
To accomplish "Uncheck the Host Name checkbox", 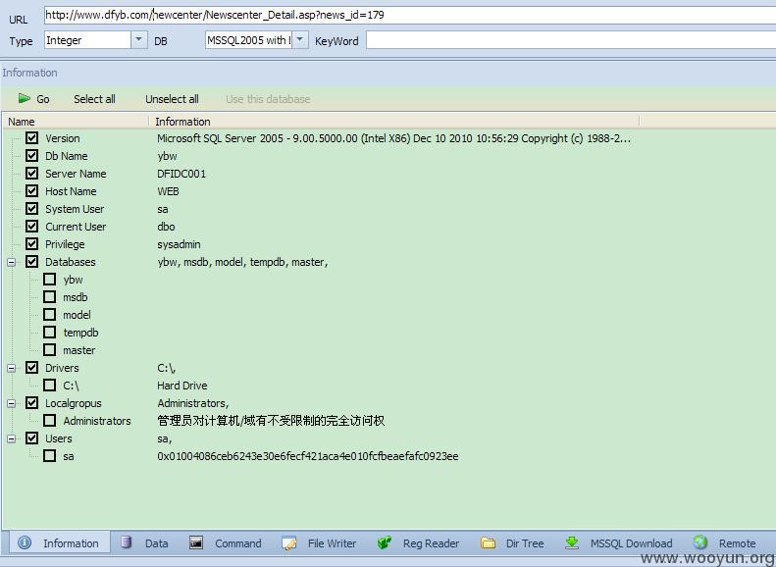I will point(31,190).
